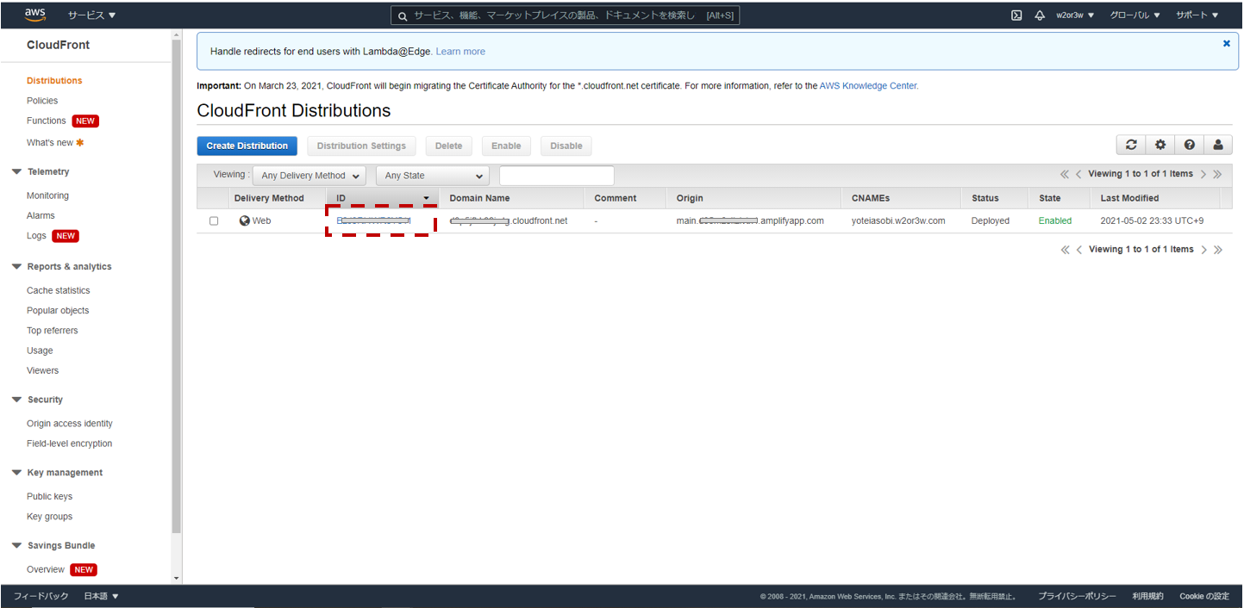Go to last page at bottom pagination
The width and height of the screenshot is (1244, 608).
pos(1218,250)
